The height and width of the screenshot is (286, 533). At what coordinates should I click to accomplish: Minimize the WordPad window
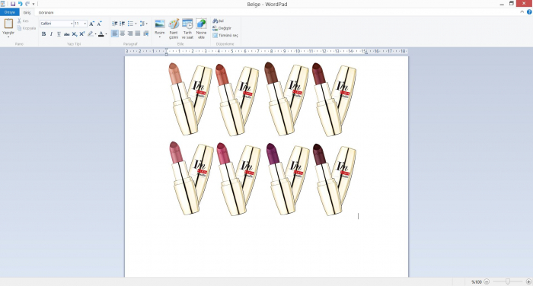(502, 4)
